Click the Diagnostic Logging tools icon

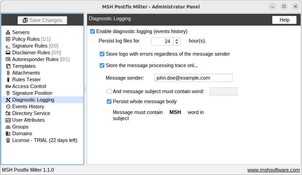pyautogui.click(x=8, y=100)
